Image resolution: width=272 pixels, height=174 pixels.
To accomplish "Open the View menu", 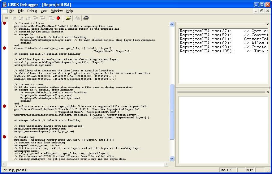I will [44, 11].
